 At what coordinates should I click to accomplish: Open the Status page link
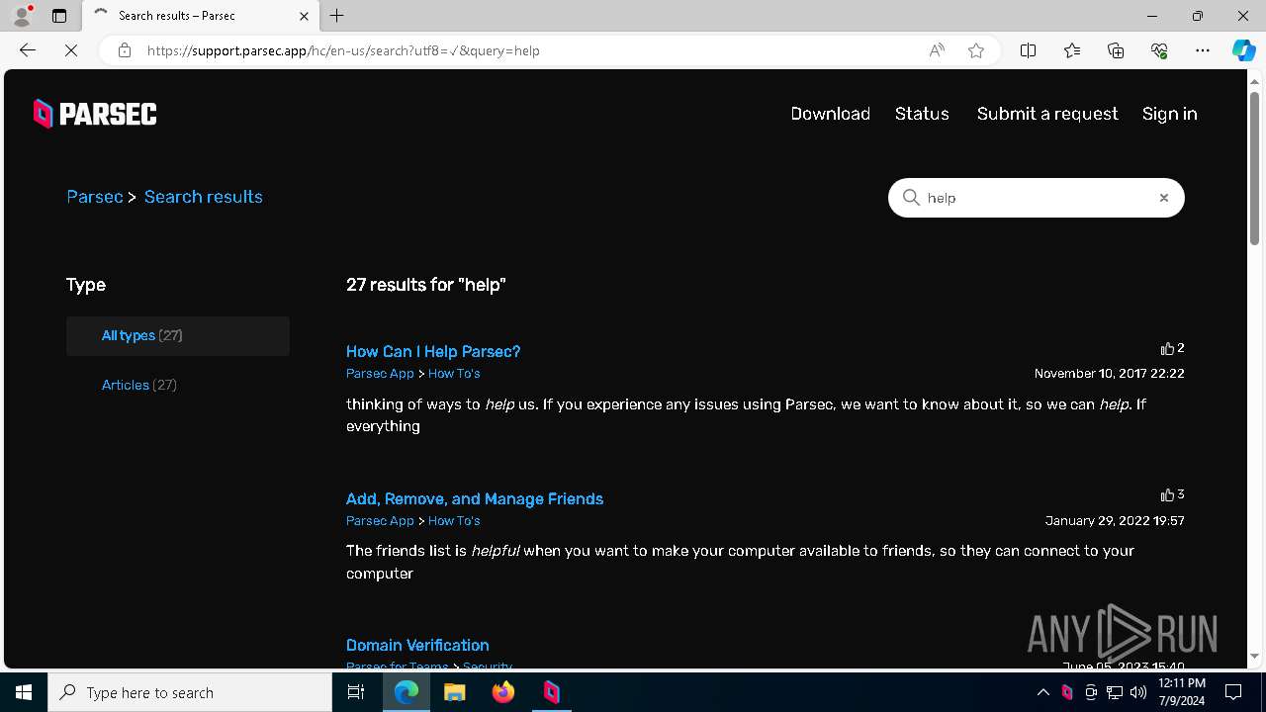922,114
